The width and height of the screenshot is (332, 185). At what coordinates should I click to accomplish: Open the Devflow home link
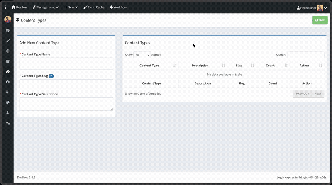click(x=20, y=7)
